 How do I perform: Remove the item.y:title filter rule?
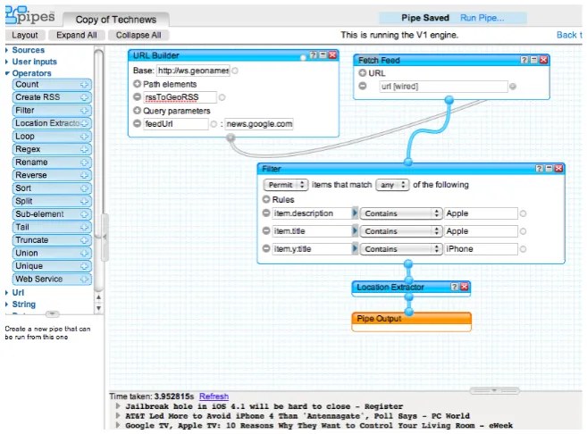(266, 248)
